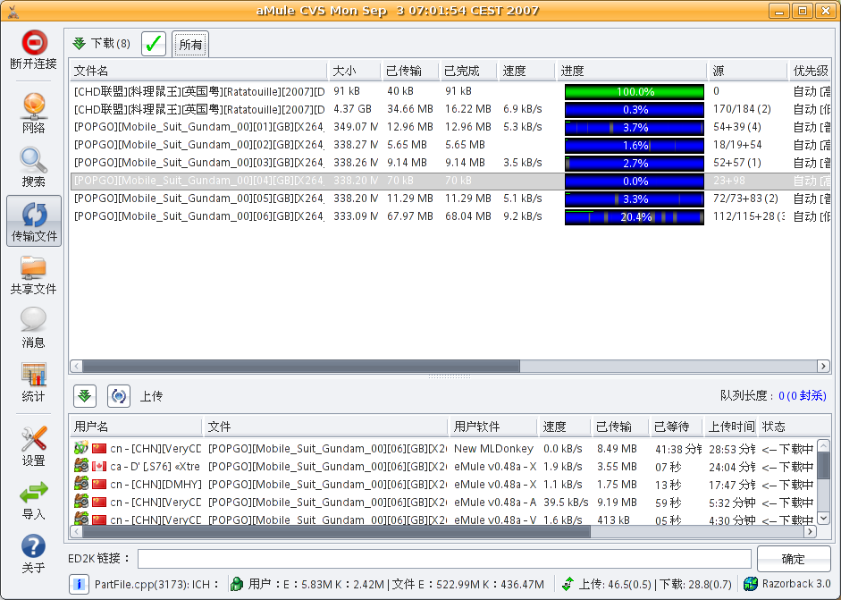
Task: Select the Gundam_00 [01] download row
Action: click(450, 127)
